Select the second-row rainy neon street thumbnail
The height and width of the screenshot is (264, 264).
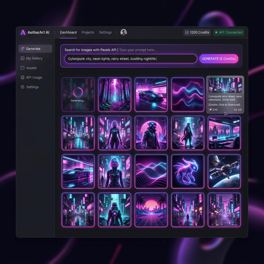(x=78, y=133)
